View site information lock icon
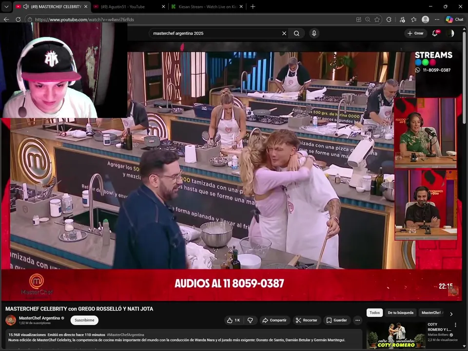The width and height of the screenshot is (468, 351). pos(30,19)
